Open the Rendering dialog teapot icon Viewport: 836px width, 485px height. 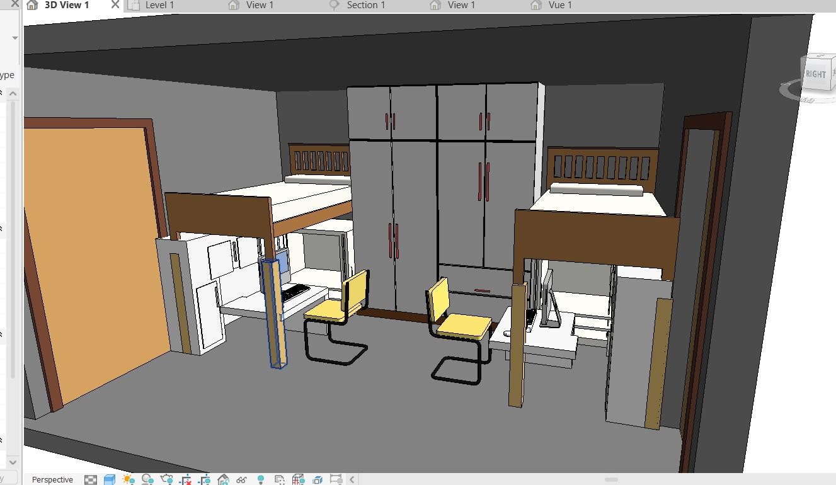(x=166, y=480)
